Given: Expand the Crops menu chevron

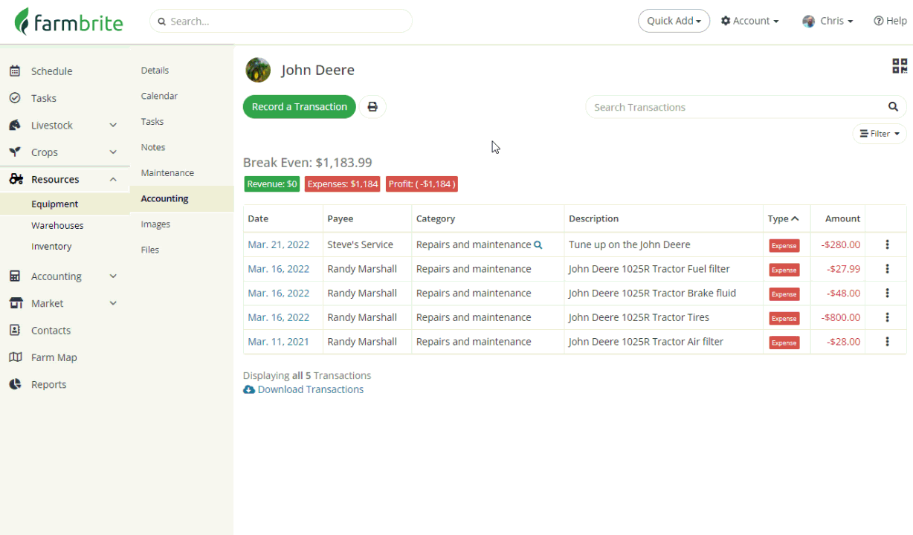Looking at the screenshot, I should [113, 152].
